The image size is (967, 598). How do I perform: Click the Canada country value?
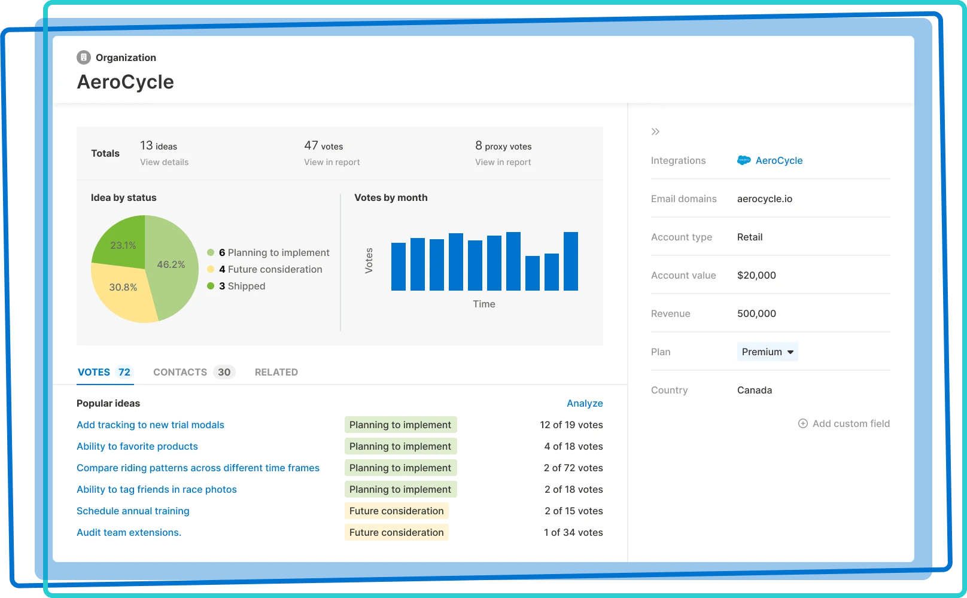[755, 390]
